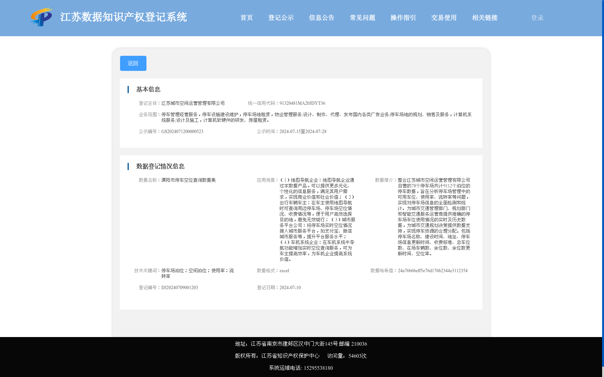Click the 登录 link
This screenshot has width=604, height=377.
[537, 18]
